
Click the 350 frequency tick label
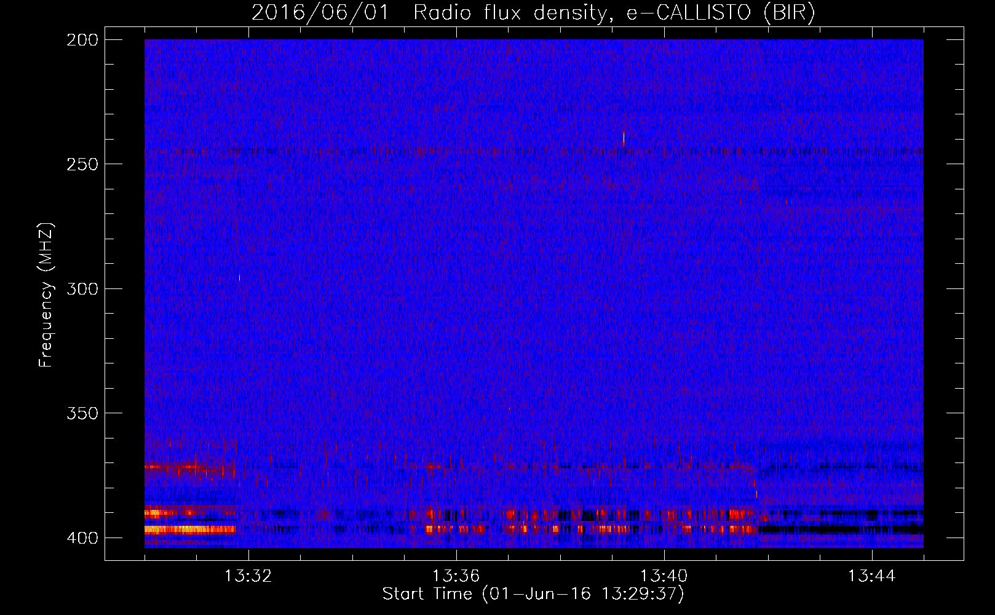tap(82, 413)
